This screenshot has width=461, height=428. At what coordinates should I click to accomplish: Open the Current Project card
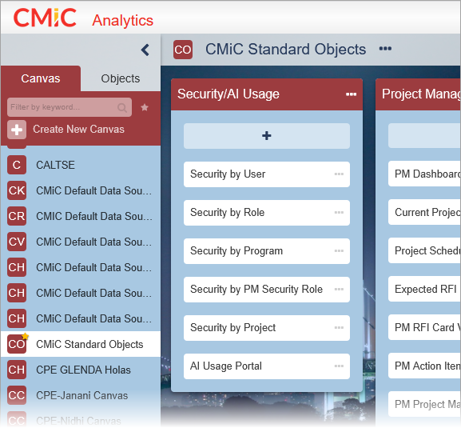click(424, 212)
